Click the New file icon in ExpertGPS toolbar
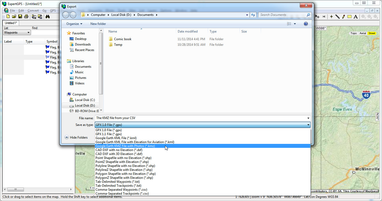This screenshot has height=201, width=382. click(8, 17)
